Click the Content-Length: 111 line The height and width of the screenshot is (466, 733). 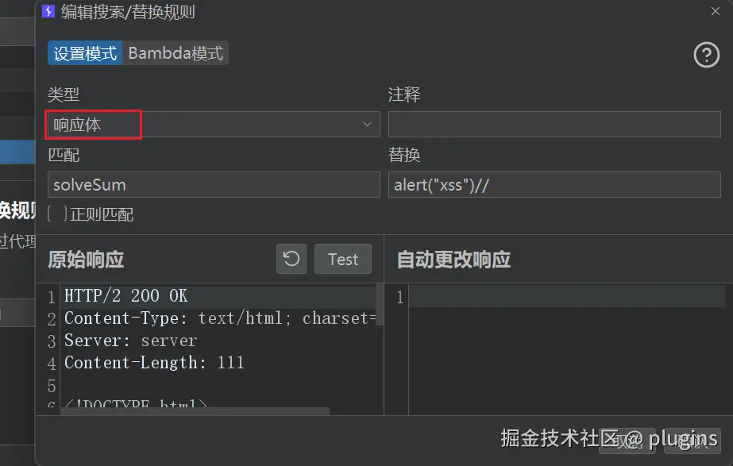pyautogui.click(x=154, y=363)
